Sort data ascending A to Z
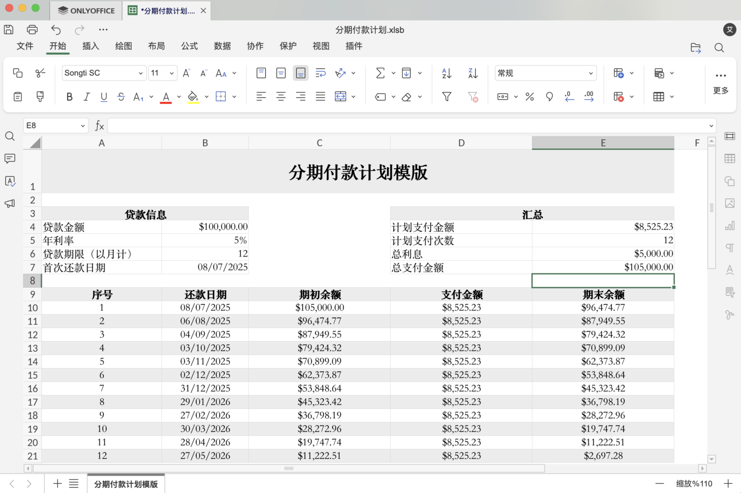Viewport: 741px width, 493px height. [x=446, y=73]
